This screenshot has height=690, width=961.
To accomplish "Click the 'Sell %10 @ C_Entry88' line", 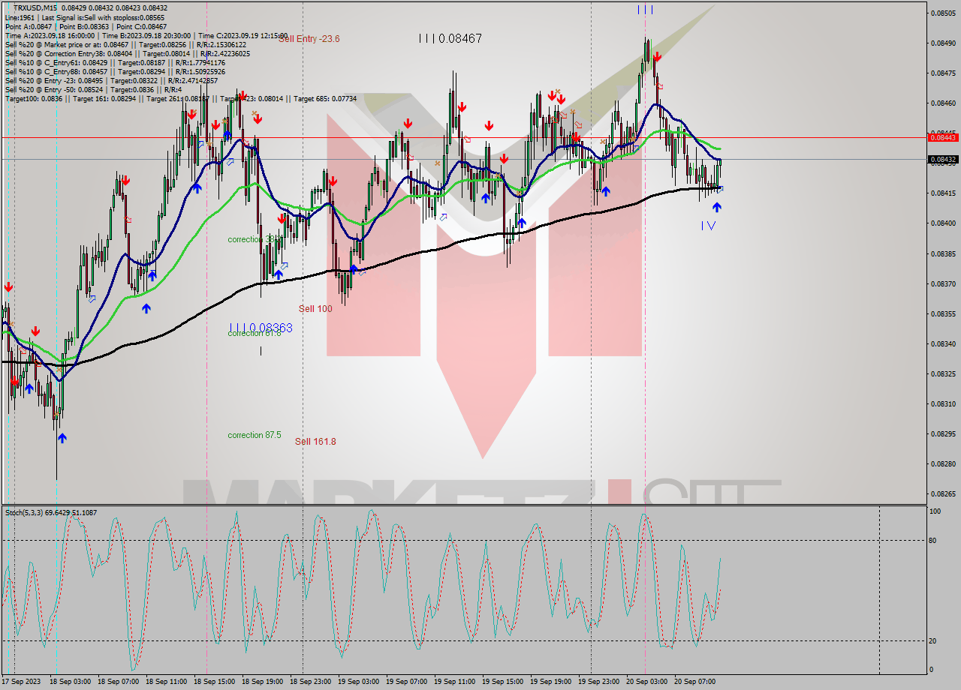I will tap(115, 72).
